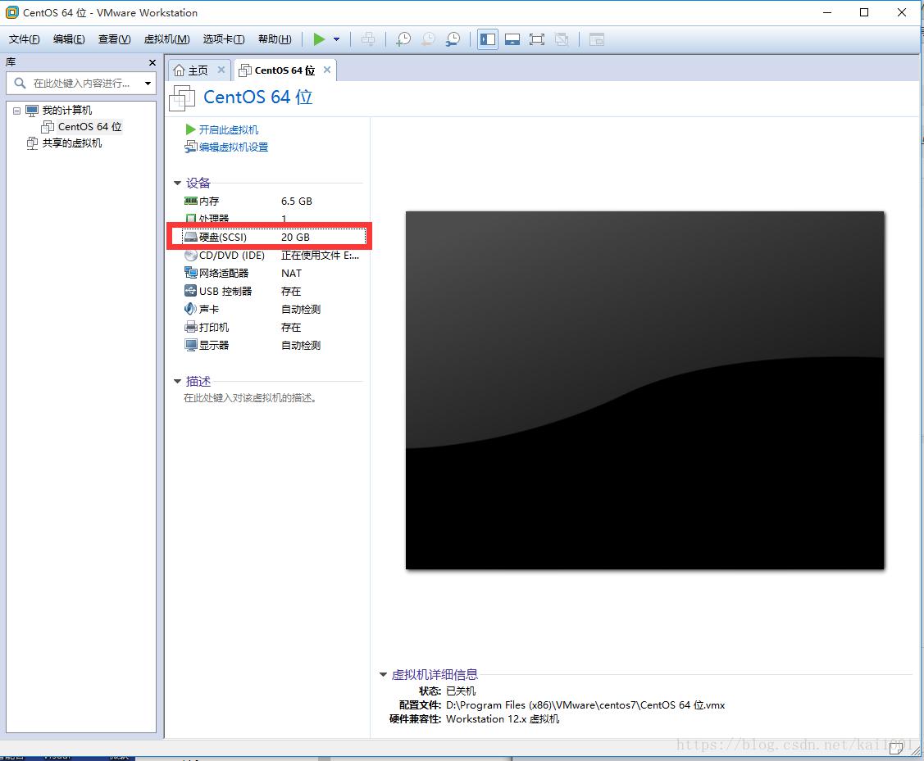Click the memory chip icon beside 内存
Viewport: 924px width, 761px height.
[190, 202]
